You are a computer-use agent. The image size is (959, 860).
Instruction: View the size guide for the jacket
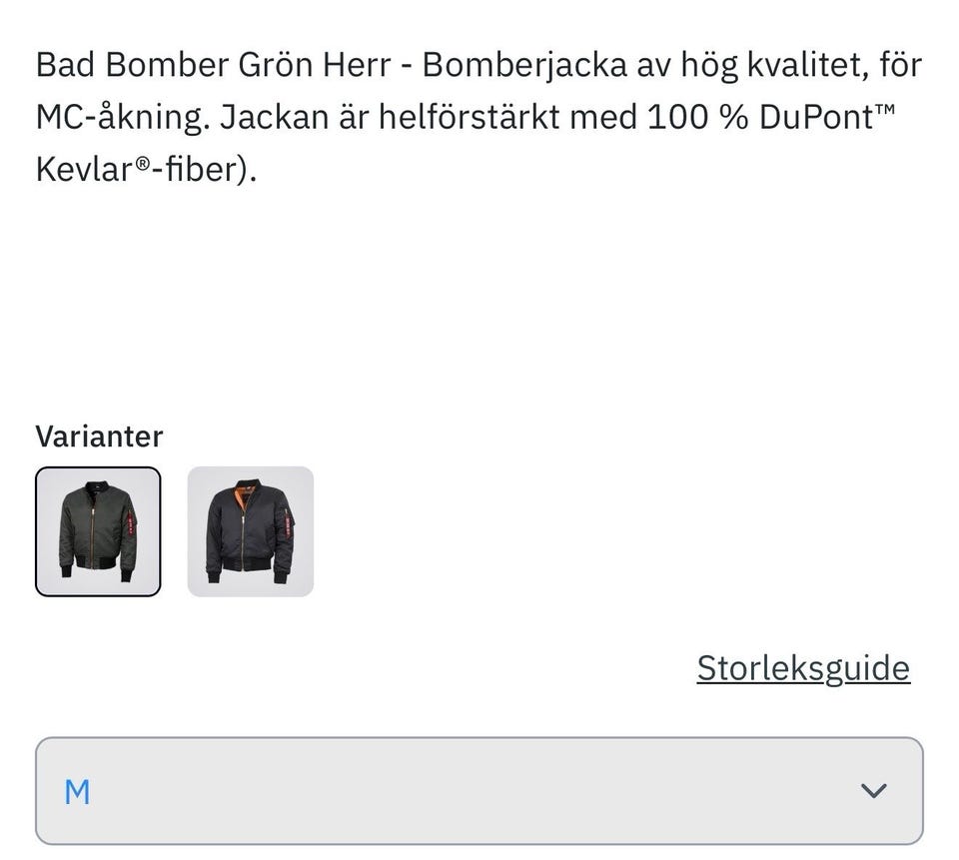tap(801, 666)
